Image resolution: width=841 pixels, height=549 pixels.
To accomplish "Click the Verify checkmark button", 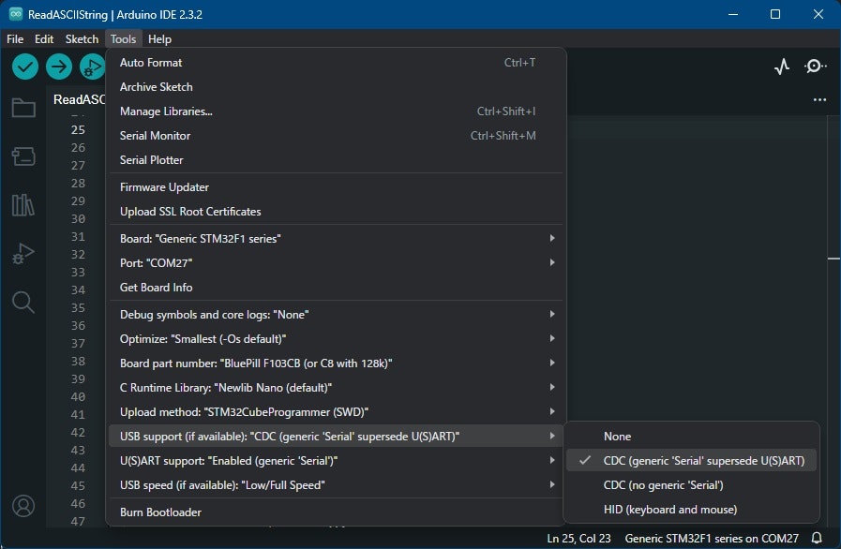I will pos(25,67).
